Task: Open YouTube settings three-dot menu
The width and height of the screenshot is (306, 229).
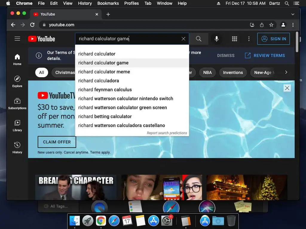Action: click(x=249, y=39)
